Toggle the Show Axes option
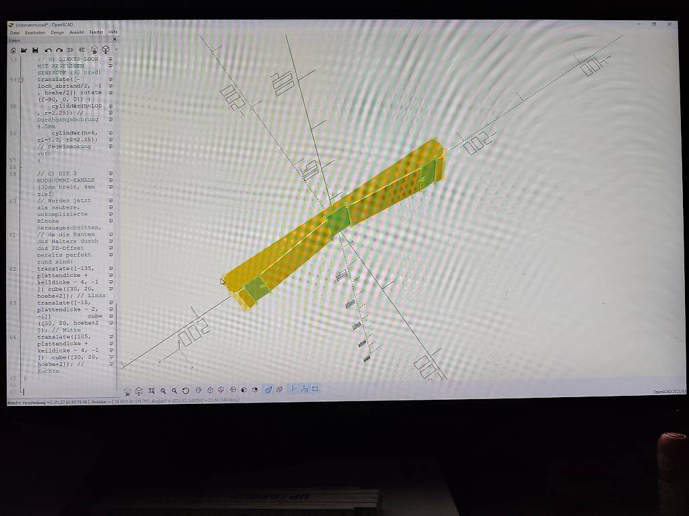Image resolution: width=689 pixels, height=516 pixels. 292,389
